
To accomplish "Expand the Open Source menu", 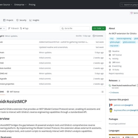I will coord(6,5).
